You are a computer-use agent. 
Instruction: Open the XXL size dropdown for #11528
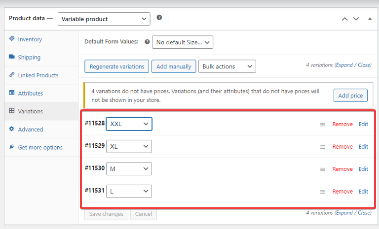129,124
